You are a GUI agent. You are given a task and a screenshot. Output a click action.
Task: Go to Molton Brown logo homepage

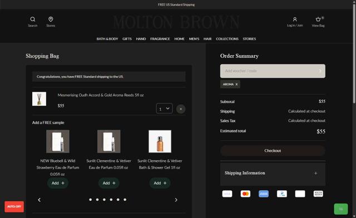click(x=176, y=22)
